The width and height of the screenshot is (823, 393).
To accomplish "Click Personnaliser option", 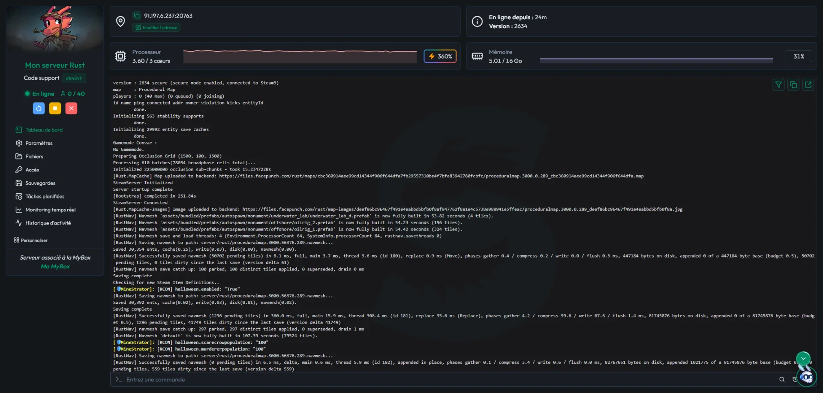I will pyautogui.click(x=31, y=240).
